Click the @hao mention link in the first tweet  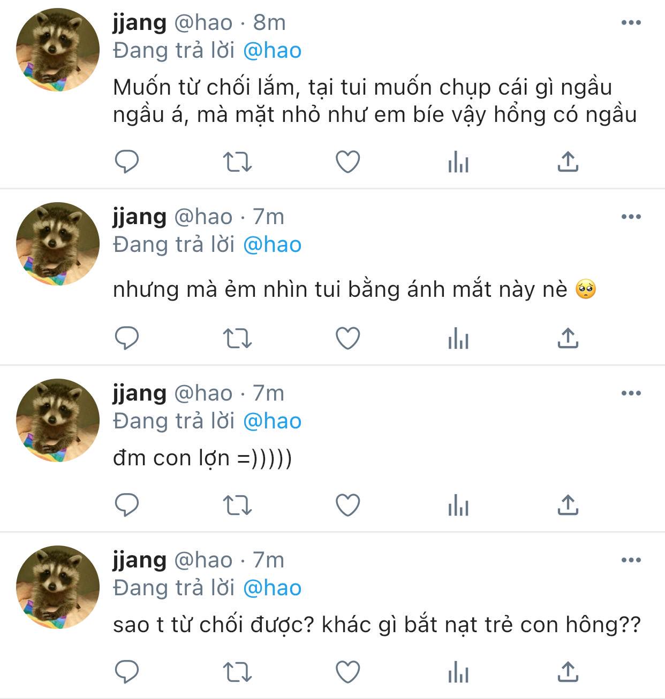pyautogui.click(x=272, y=50)
